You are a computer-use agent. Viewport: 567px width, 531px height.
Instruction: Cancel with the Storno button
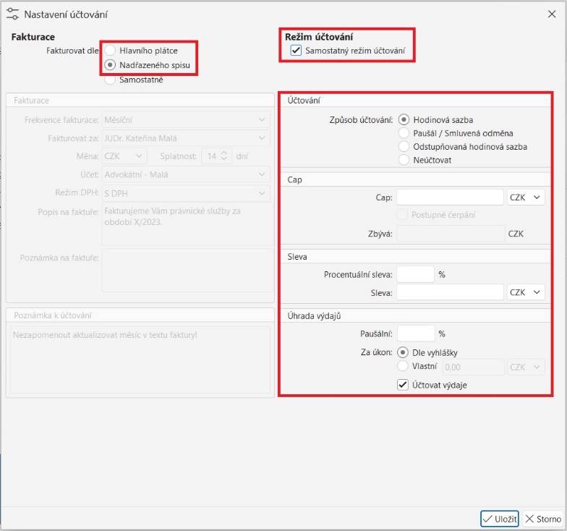point(542,519)
